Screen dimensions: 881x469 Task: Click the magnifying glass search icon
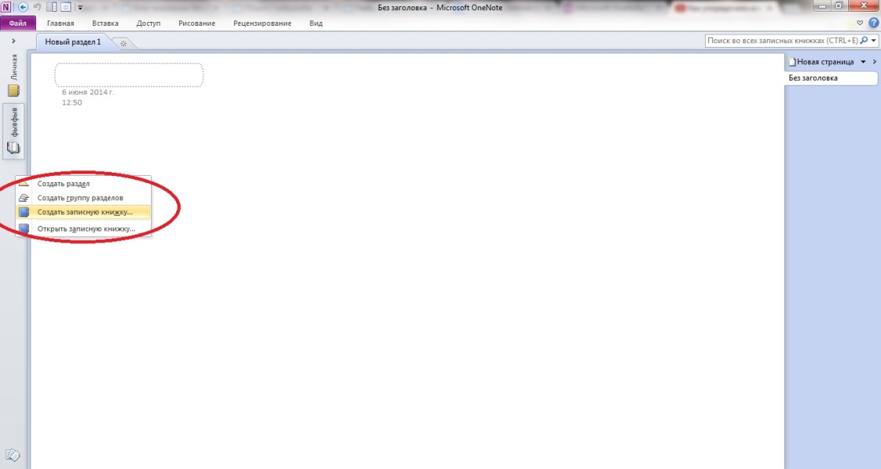[x=864, y=41]
